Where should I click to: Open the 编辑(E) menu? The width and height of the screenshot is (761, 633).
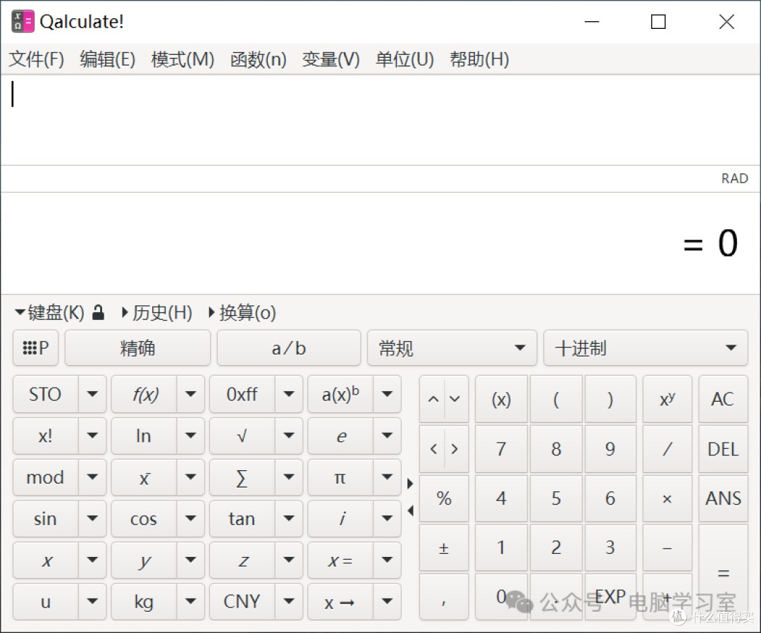point(107,59)
